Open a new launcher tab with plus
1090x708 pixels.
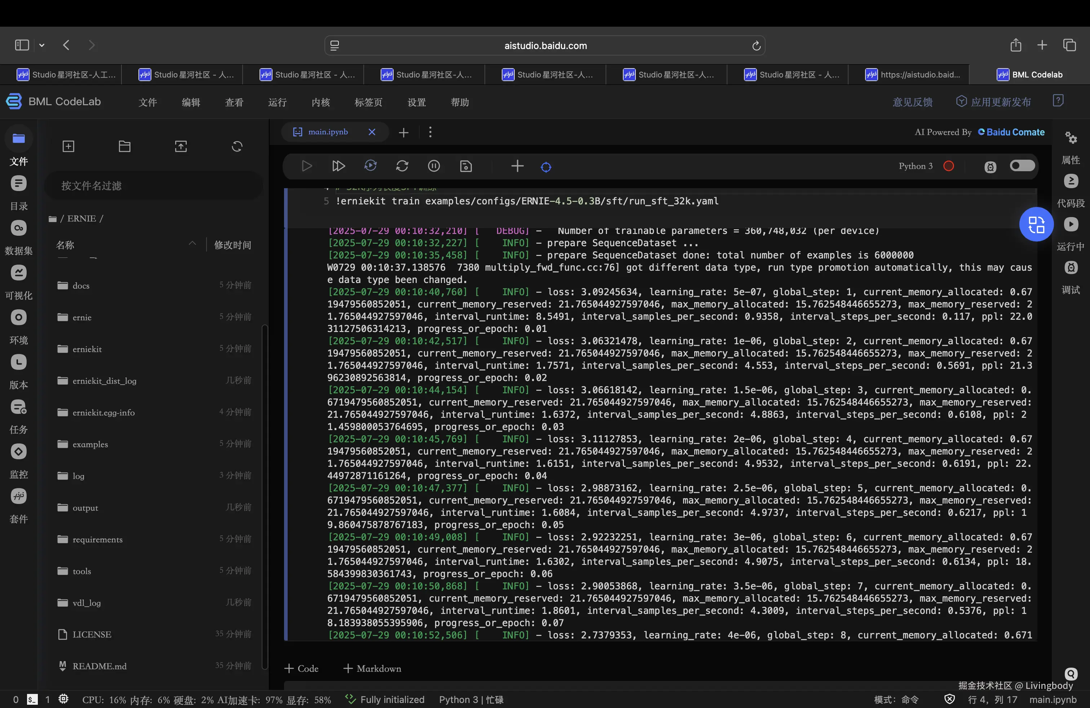click(403, 133)
